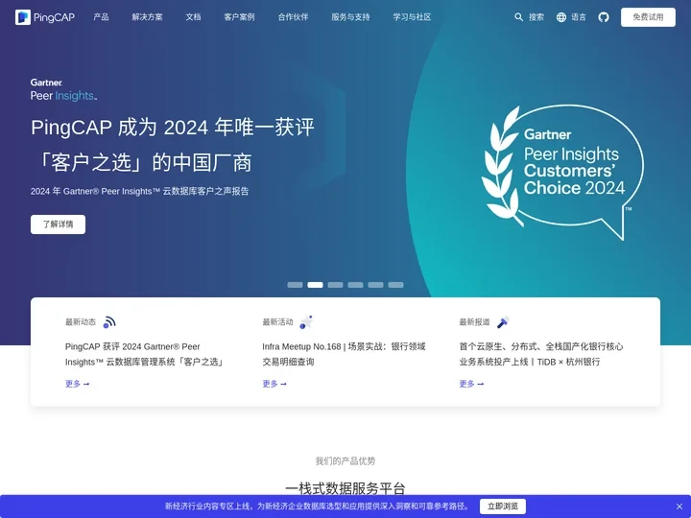
Task: Open the 合作伙伴 menu
Action: click(x=293, y=17)
